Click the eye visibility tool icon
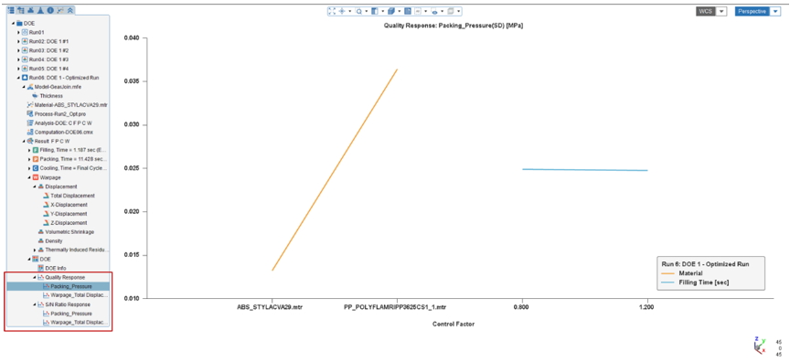 [x=433, y=11]
